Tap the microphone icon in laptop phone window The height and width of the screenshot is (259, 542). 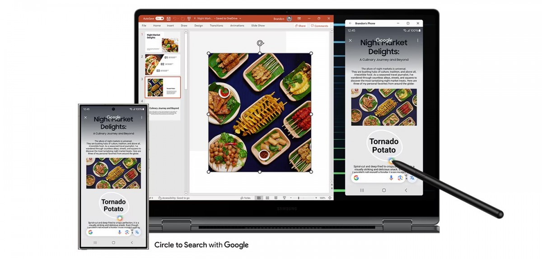(x=391, y=178)
